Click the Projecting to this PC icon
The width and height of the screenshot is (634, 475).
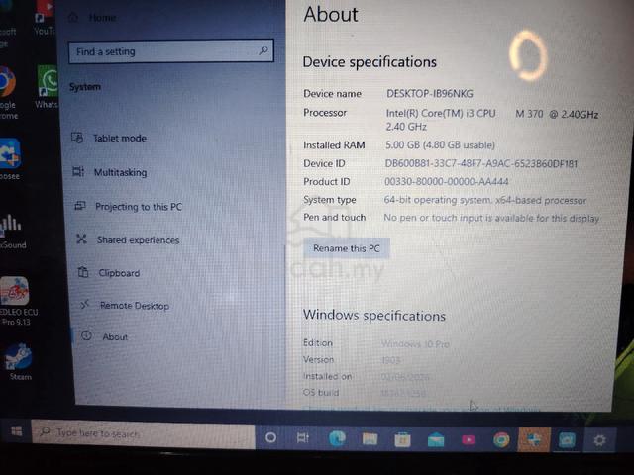(80, 206)
